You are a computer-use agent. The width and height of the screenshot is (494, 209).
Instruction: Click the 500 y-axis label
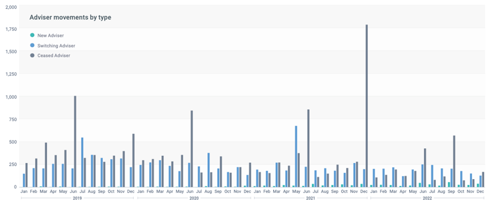coord(13,142)
